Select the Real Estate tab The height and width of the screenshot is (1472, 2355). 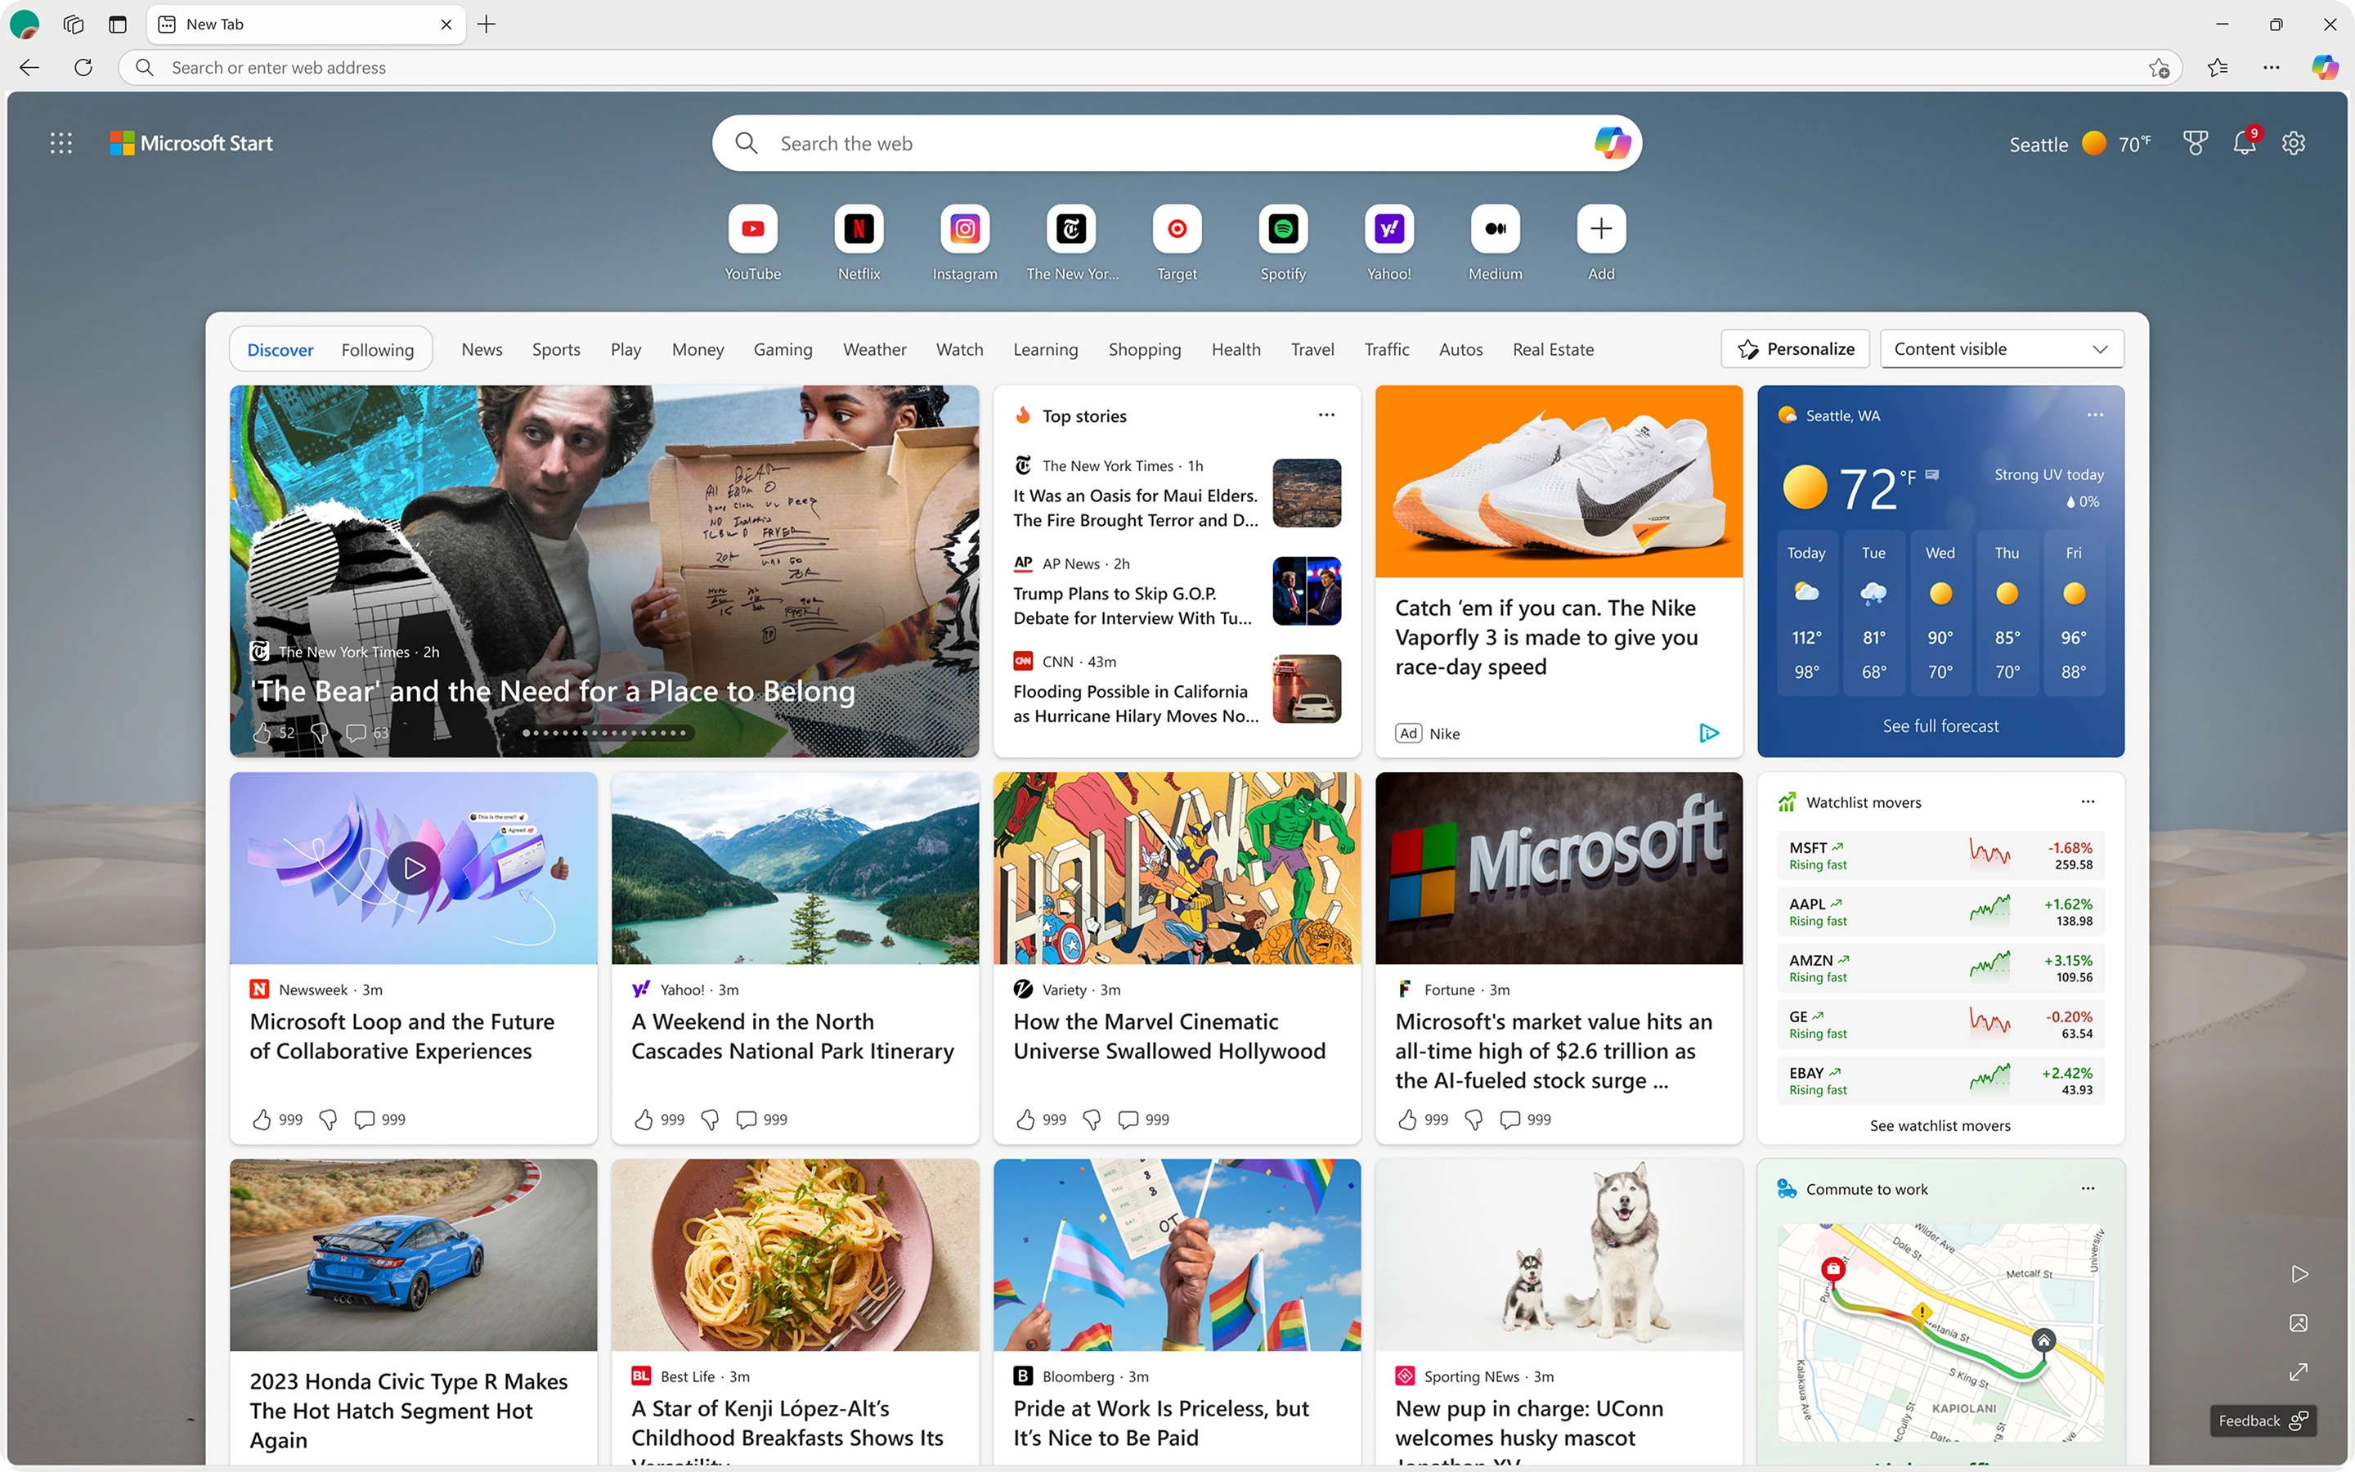tap(1552, 349)
